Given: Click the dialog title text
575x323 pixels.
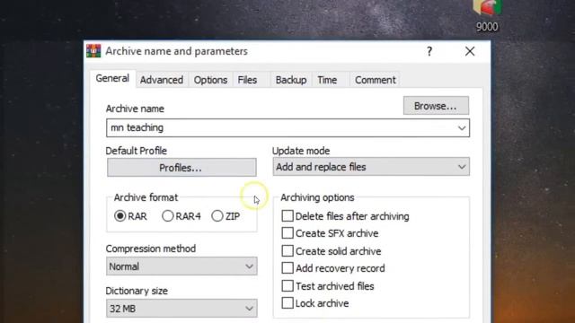Looking at the screenshot, I should tap(176, 51).
